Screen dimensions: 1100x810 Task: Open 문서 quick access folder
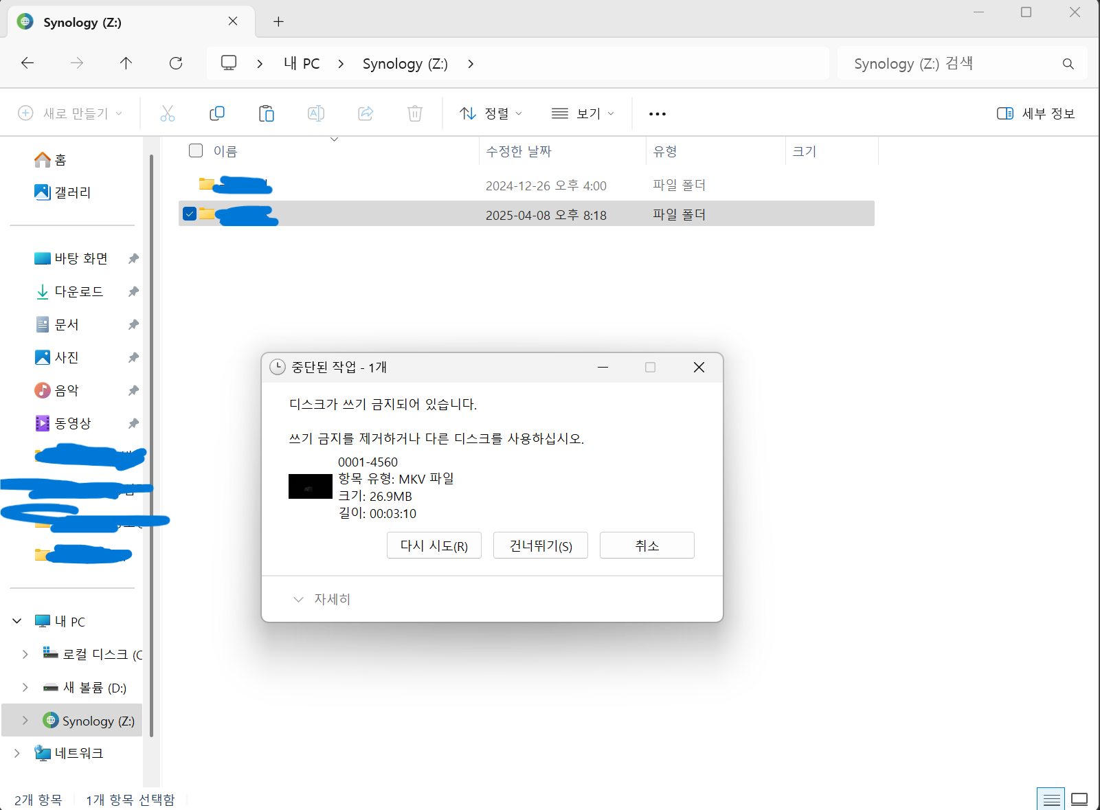[x=57, y=325]
